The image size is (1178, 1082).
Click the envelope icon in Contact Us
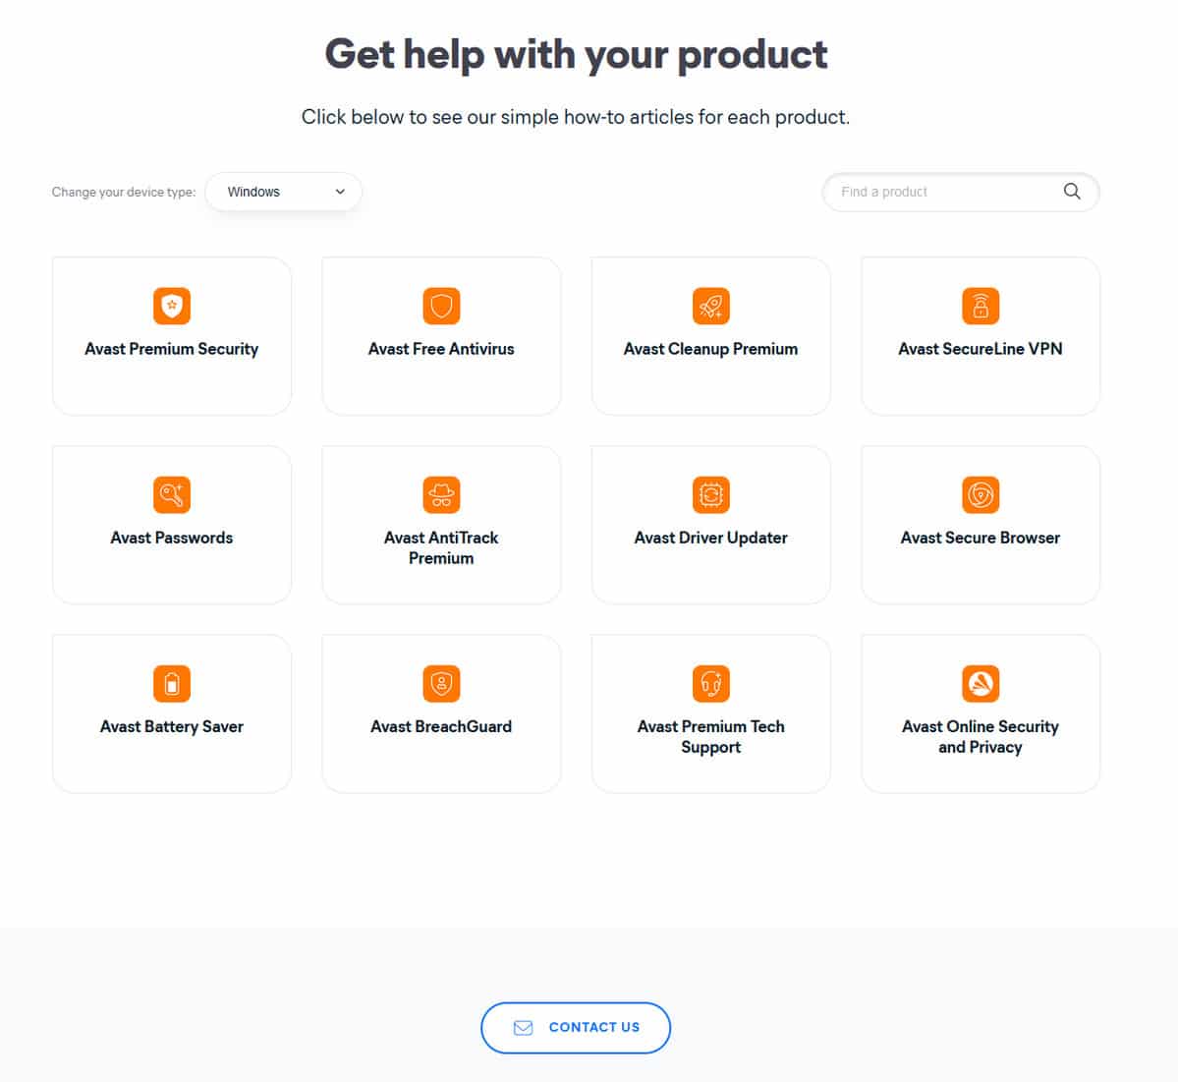click(x=524, y=1027)
